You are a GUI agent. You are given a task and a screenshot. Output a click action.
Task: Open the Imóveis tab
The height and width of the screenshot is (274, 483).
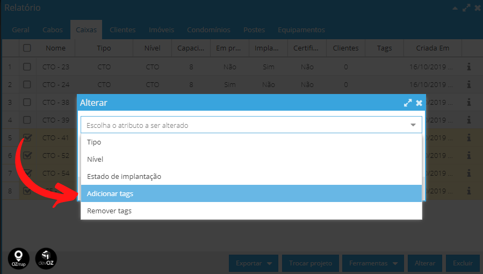pos(161,30)
